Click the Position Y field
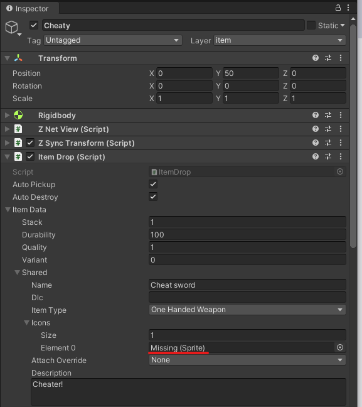The image size is (362, 407). click(250, 73)
